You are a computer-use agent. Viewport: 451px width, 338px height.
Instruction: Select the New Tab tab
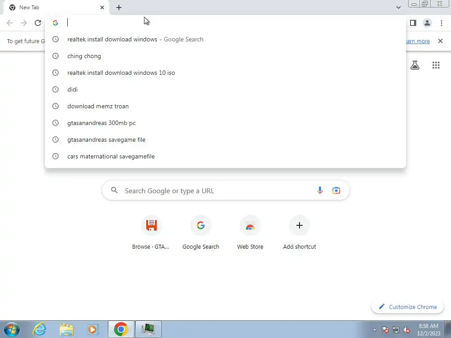pyautogui.click(x=56, y=7)
